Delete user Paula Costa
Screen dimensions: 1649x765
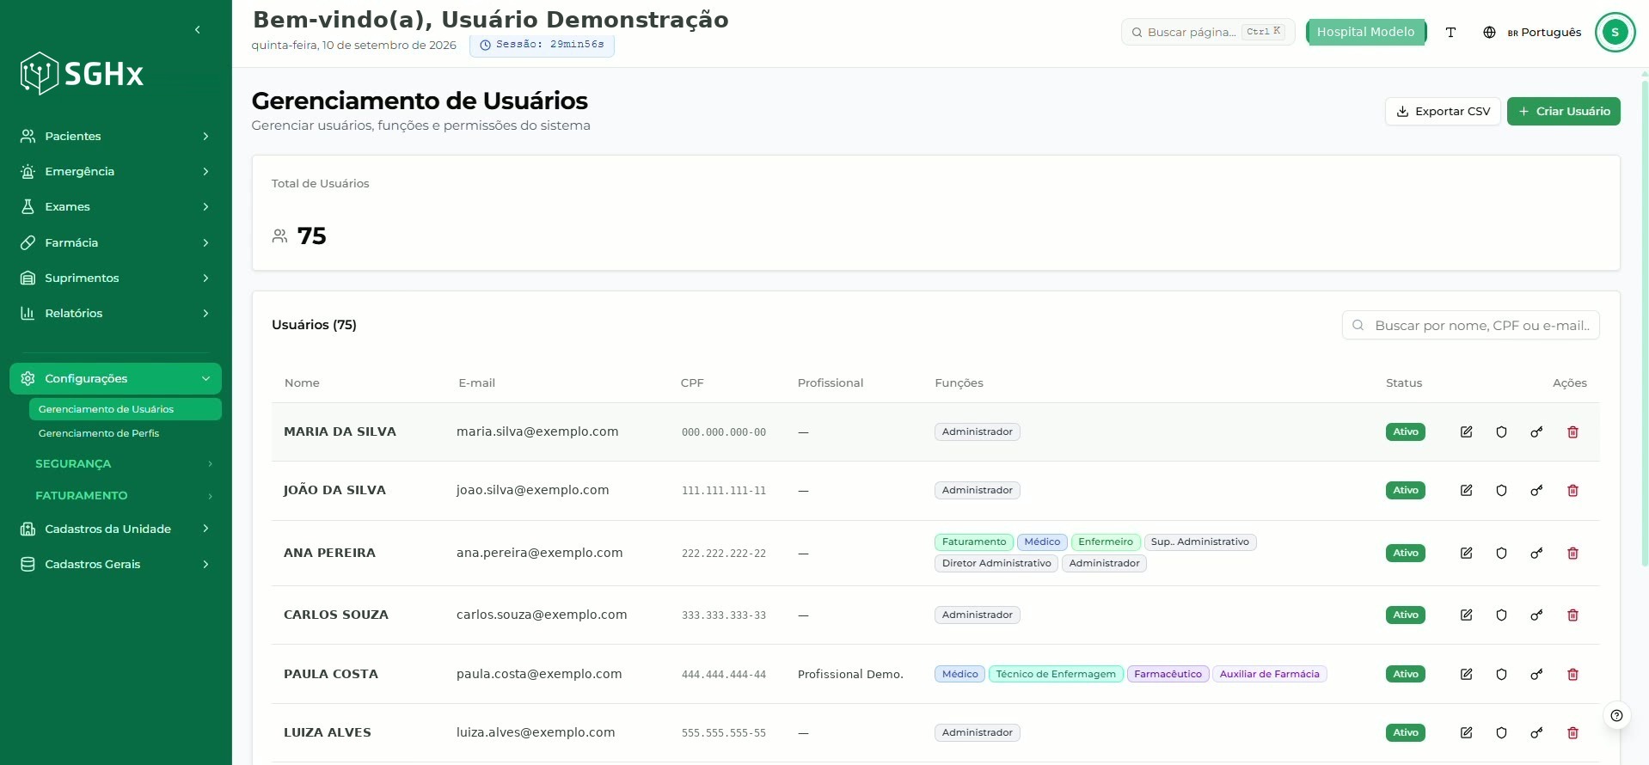click(x=1572, y=674)
